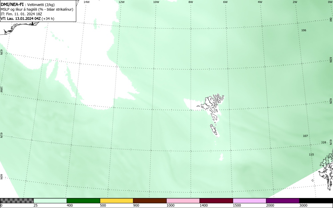The width and height of the screenshot is (333, 208).
Task: Click the legend value 25
Action: [36, 205]
